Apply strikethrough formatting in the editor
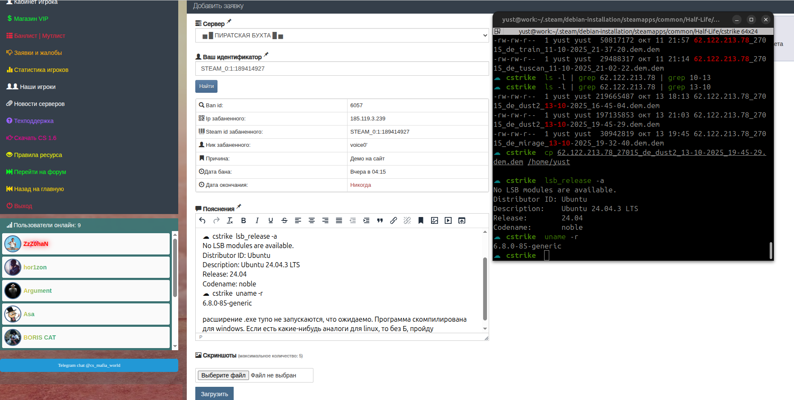794x400 pixels. pyautogui.click(x=284, y=220)
